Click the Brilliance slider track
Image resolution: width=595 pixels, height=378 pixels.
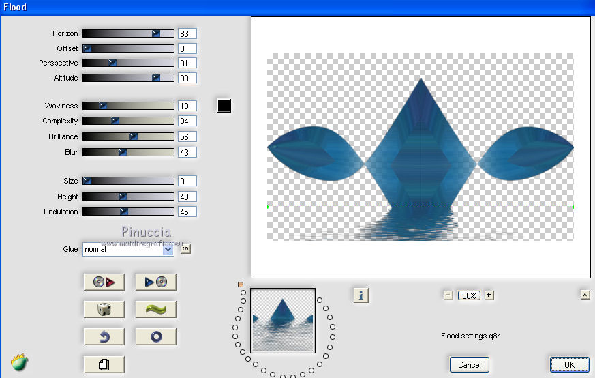tap(128, 136)
